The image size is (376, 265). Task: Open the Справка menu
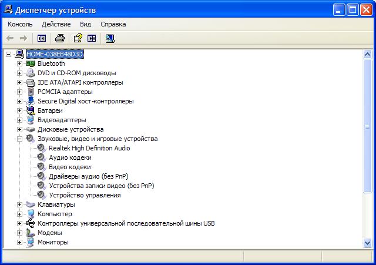(x=113, y=24)
